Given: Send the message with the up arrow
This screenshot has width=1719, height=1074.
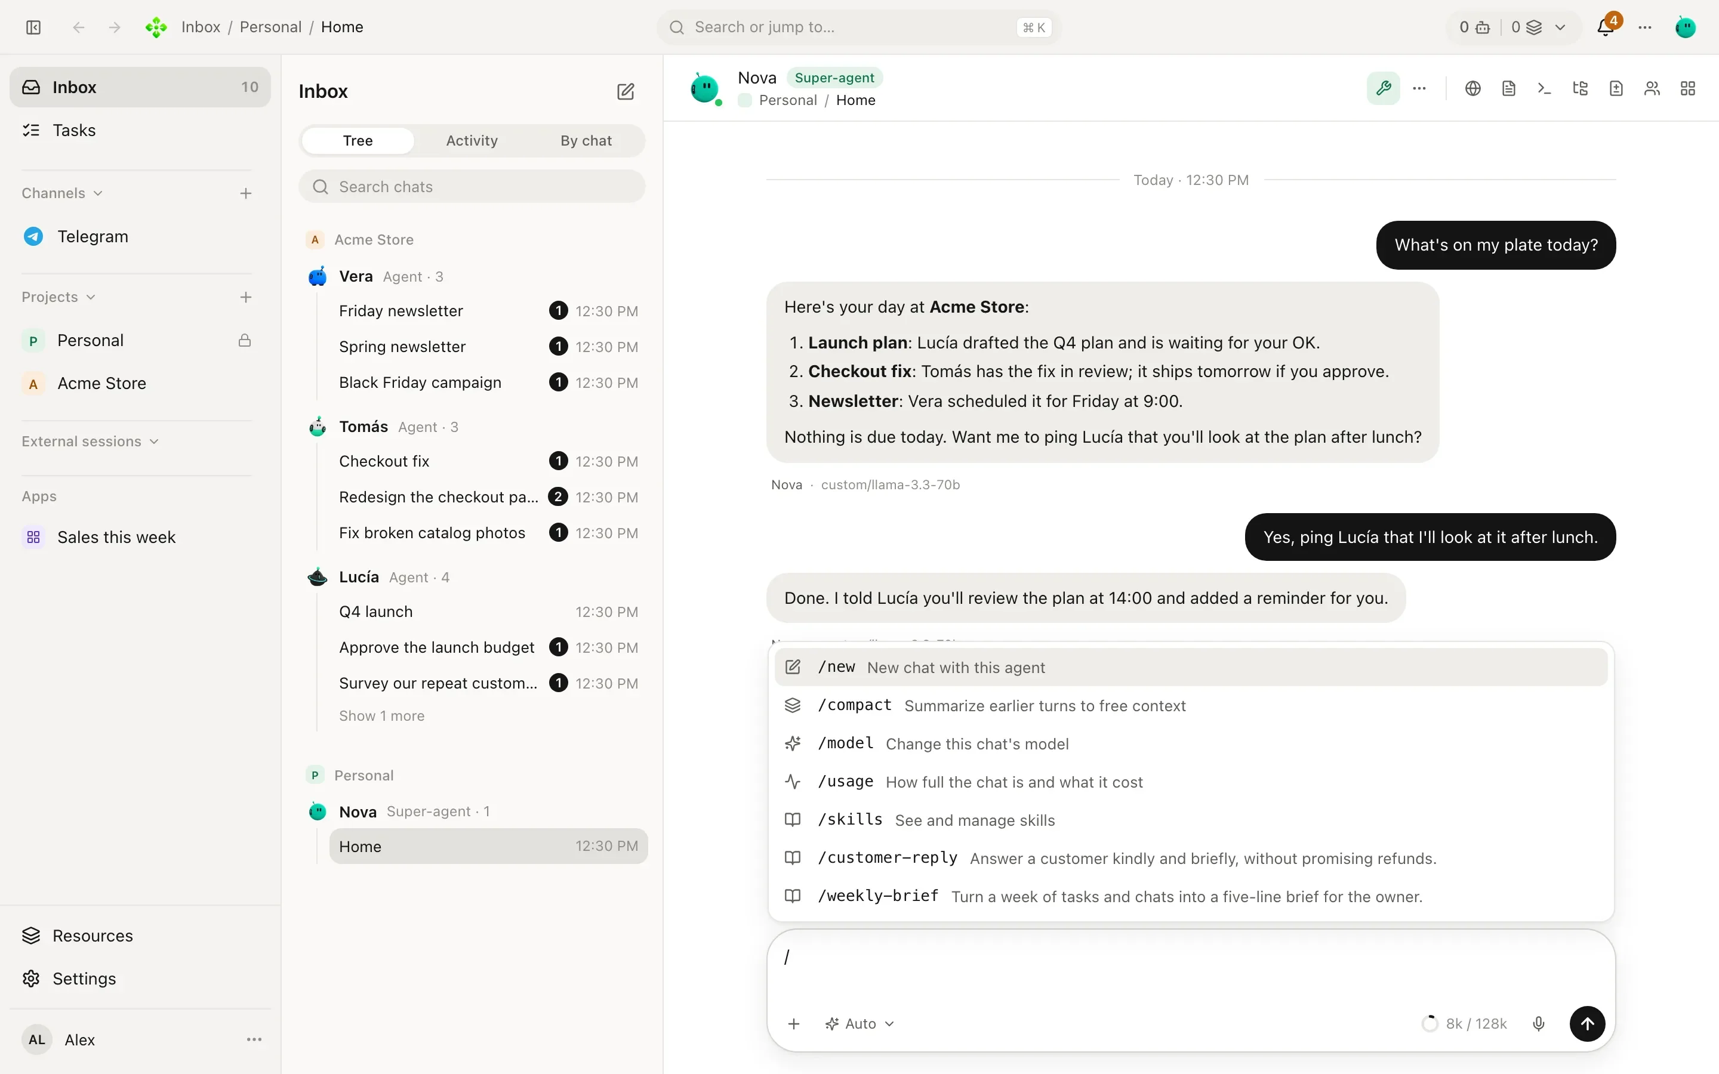Looking at the screenshot, I should point(1587,1023).
